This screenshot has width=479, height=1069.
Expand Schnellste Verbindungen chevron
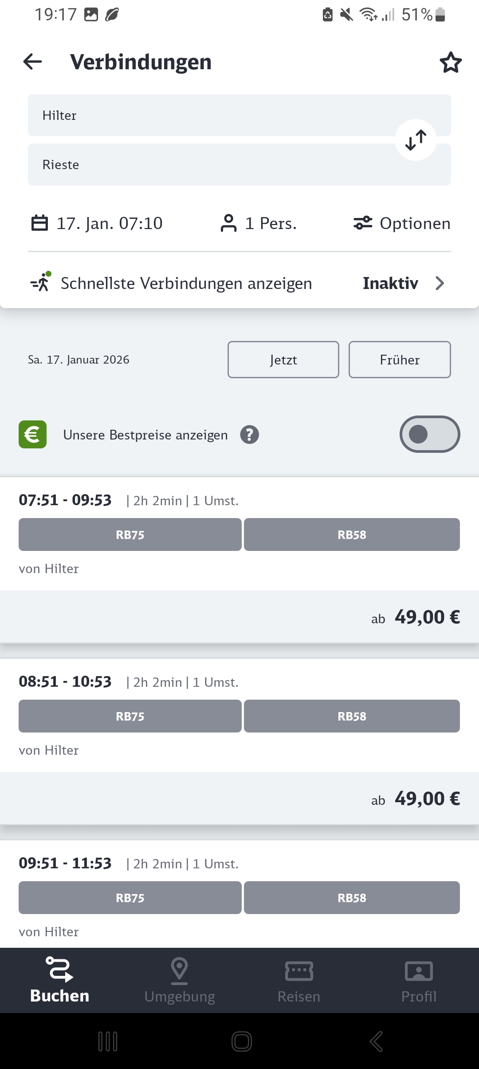point(440,283)
